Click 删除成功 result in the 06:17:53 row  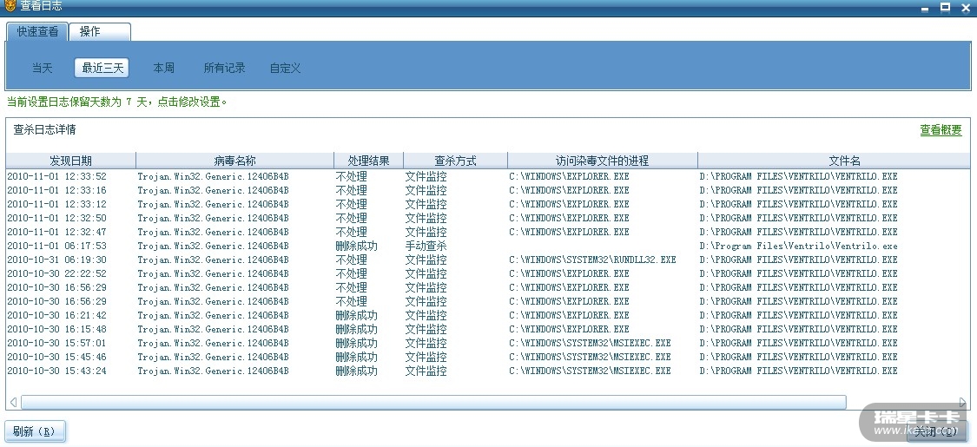[x=356, y=246]
